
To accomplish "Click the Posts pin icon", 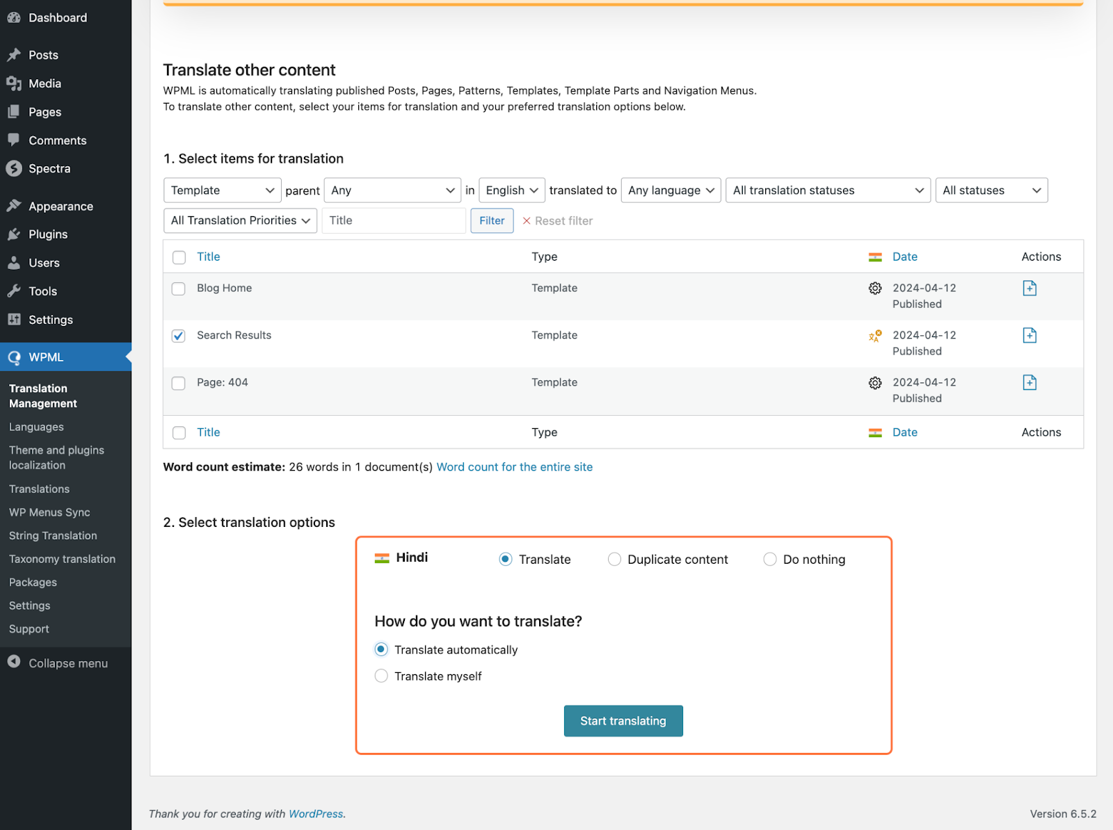I will click(14, 55).
